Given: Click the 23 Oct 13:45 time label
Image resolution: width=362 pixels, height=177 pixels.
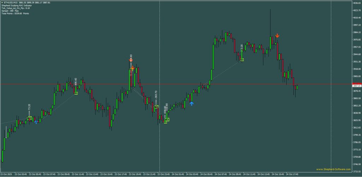Looking at the screenshot, I should [93, 174].
